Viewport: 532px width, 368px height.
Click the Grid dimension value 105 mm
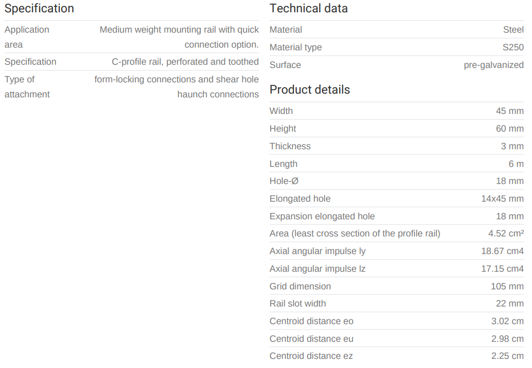click(507, 287)
